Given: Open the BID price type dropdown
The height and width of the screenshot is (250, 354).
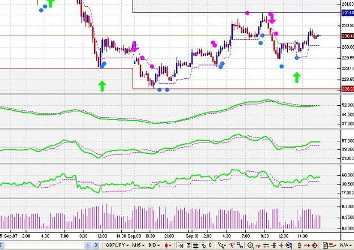Looking at the screenshot, I should pos(154,245).
